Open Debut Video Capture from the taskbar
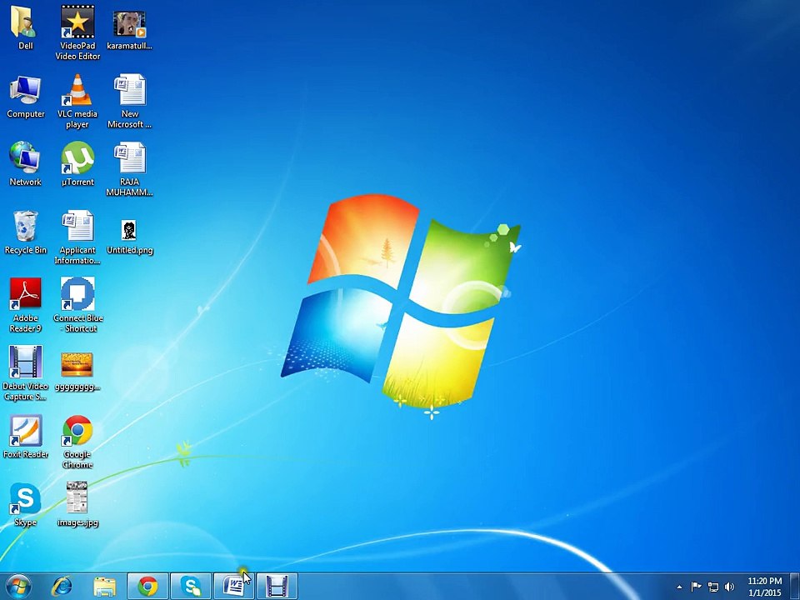 coord(277,587)
